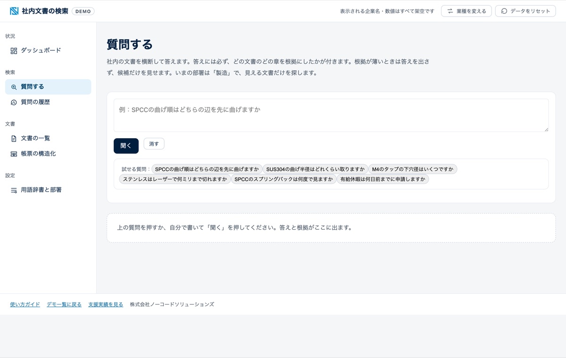Select 質問する in the sidebar
Screen dimensions: 566x358
pyautogui.click(x=48, y=87)
